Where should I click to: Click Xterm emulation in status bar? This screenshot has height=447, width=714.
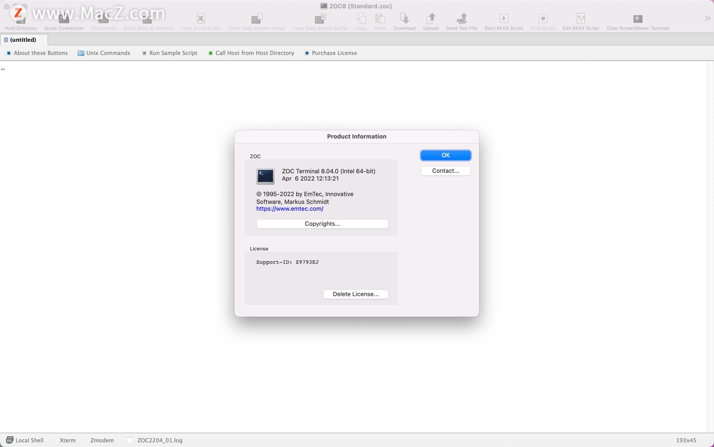click(x=68, y=441)
